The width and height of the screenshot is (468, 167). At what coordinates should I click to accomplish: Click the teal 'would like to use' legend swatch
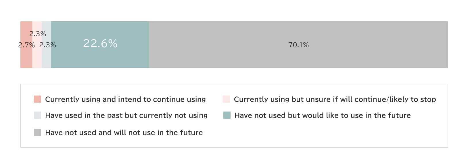pos(227,115)
